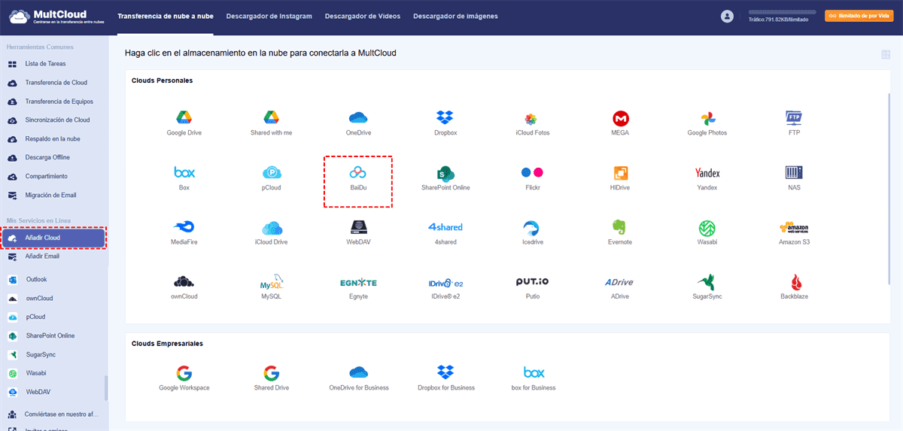Add the Flickr service

click(x=532, y=178)
